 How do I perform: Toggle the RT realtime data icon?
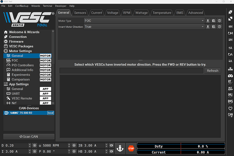point(230,82)
